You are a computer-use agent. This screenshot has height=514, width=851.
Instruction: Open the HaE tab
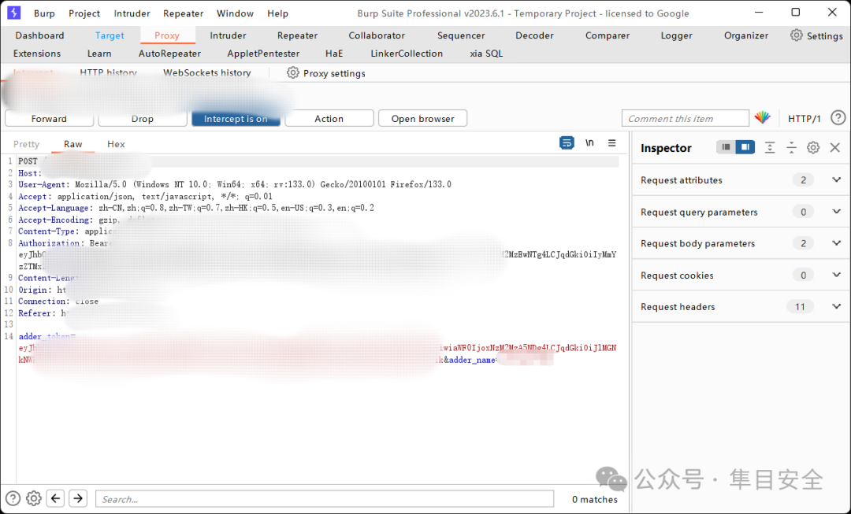point(334,54)
